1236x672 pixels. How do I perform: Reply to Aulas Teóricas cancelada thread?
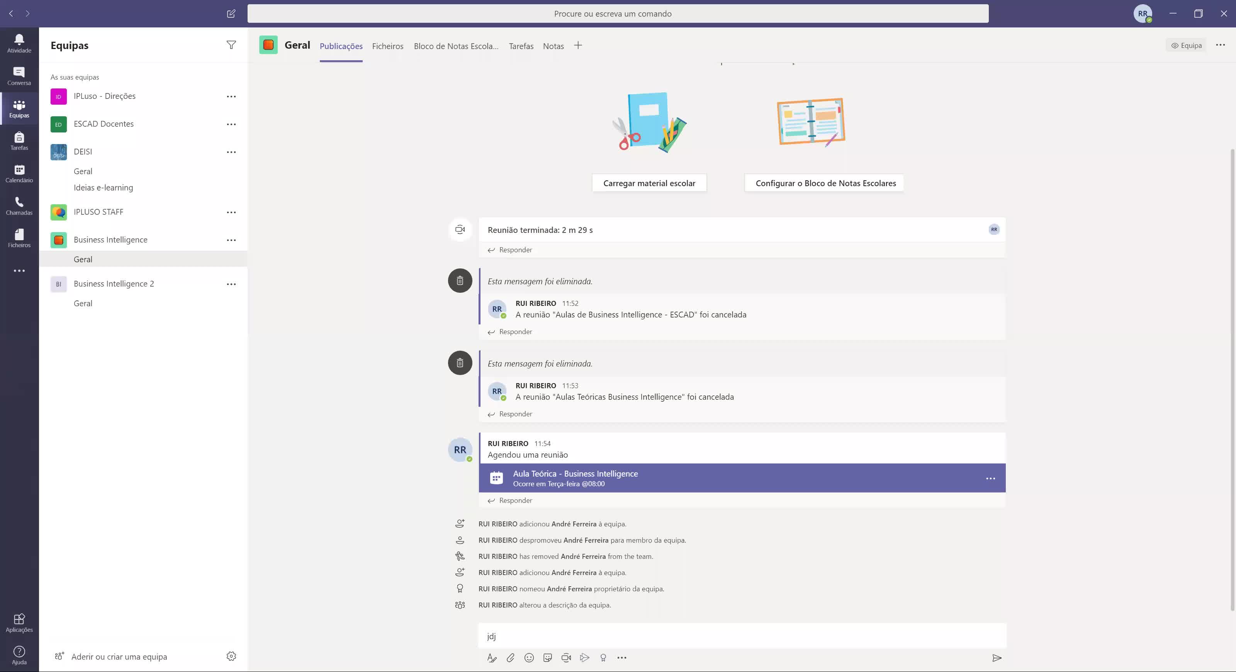(510, 414)
